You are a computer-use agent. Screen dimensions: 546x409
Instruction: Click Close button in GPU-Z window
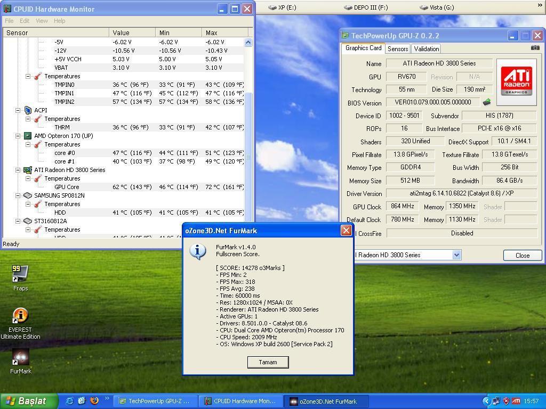[x=523, y=255]
